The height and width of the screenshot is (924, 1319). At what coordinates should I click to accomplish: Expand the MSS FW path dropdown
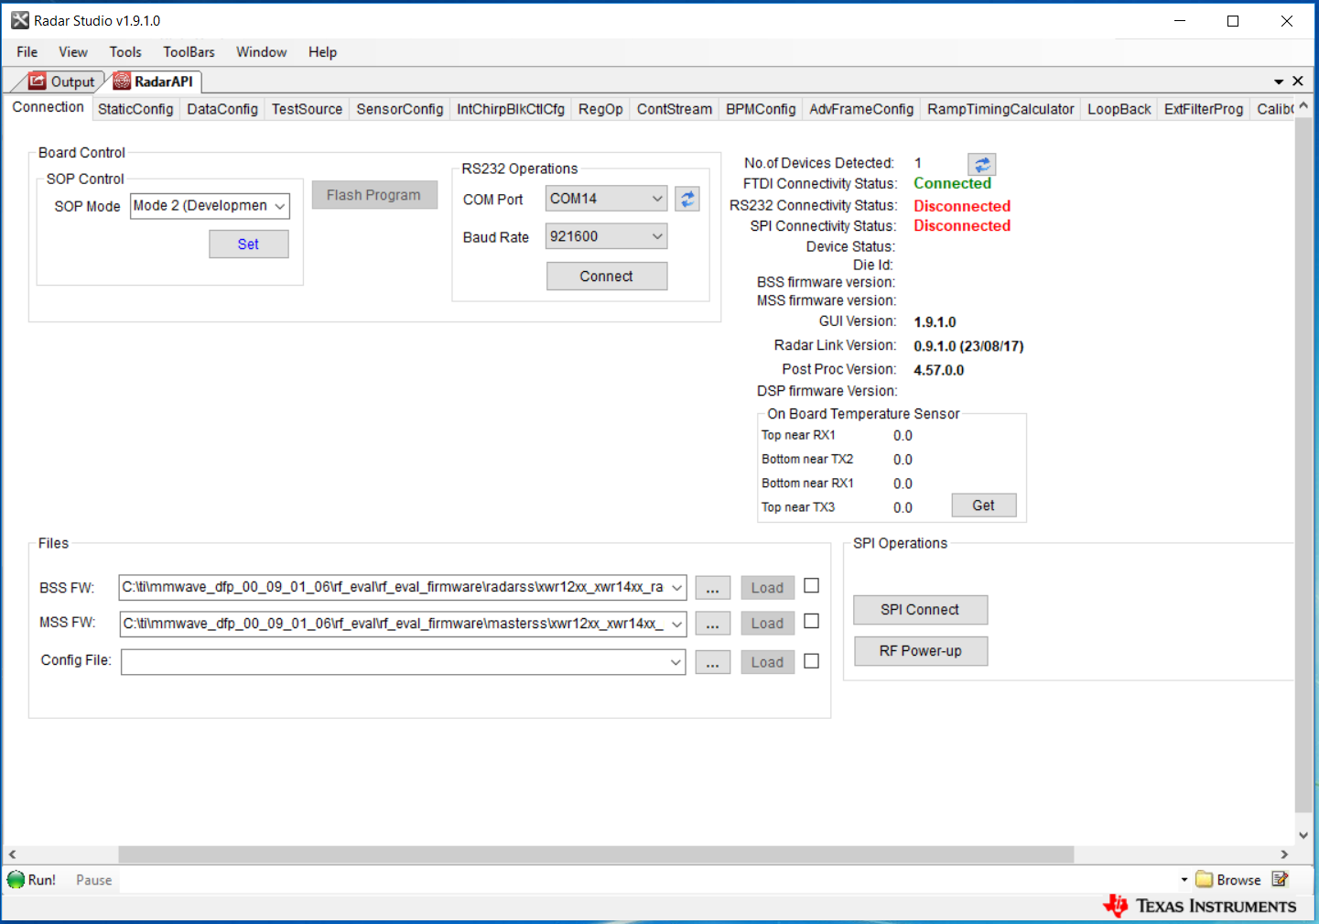677,625
